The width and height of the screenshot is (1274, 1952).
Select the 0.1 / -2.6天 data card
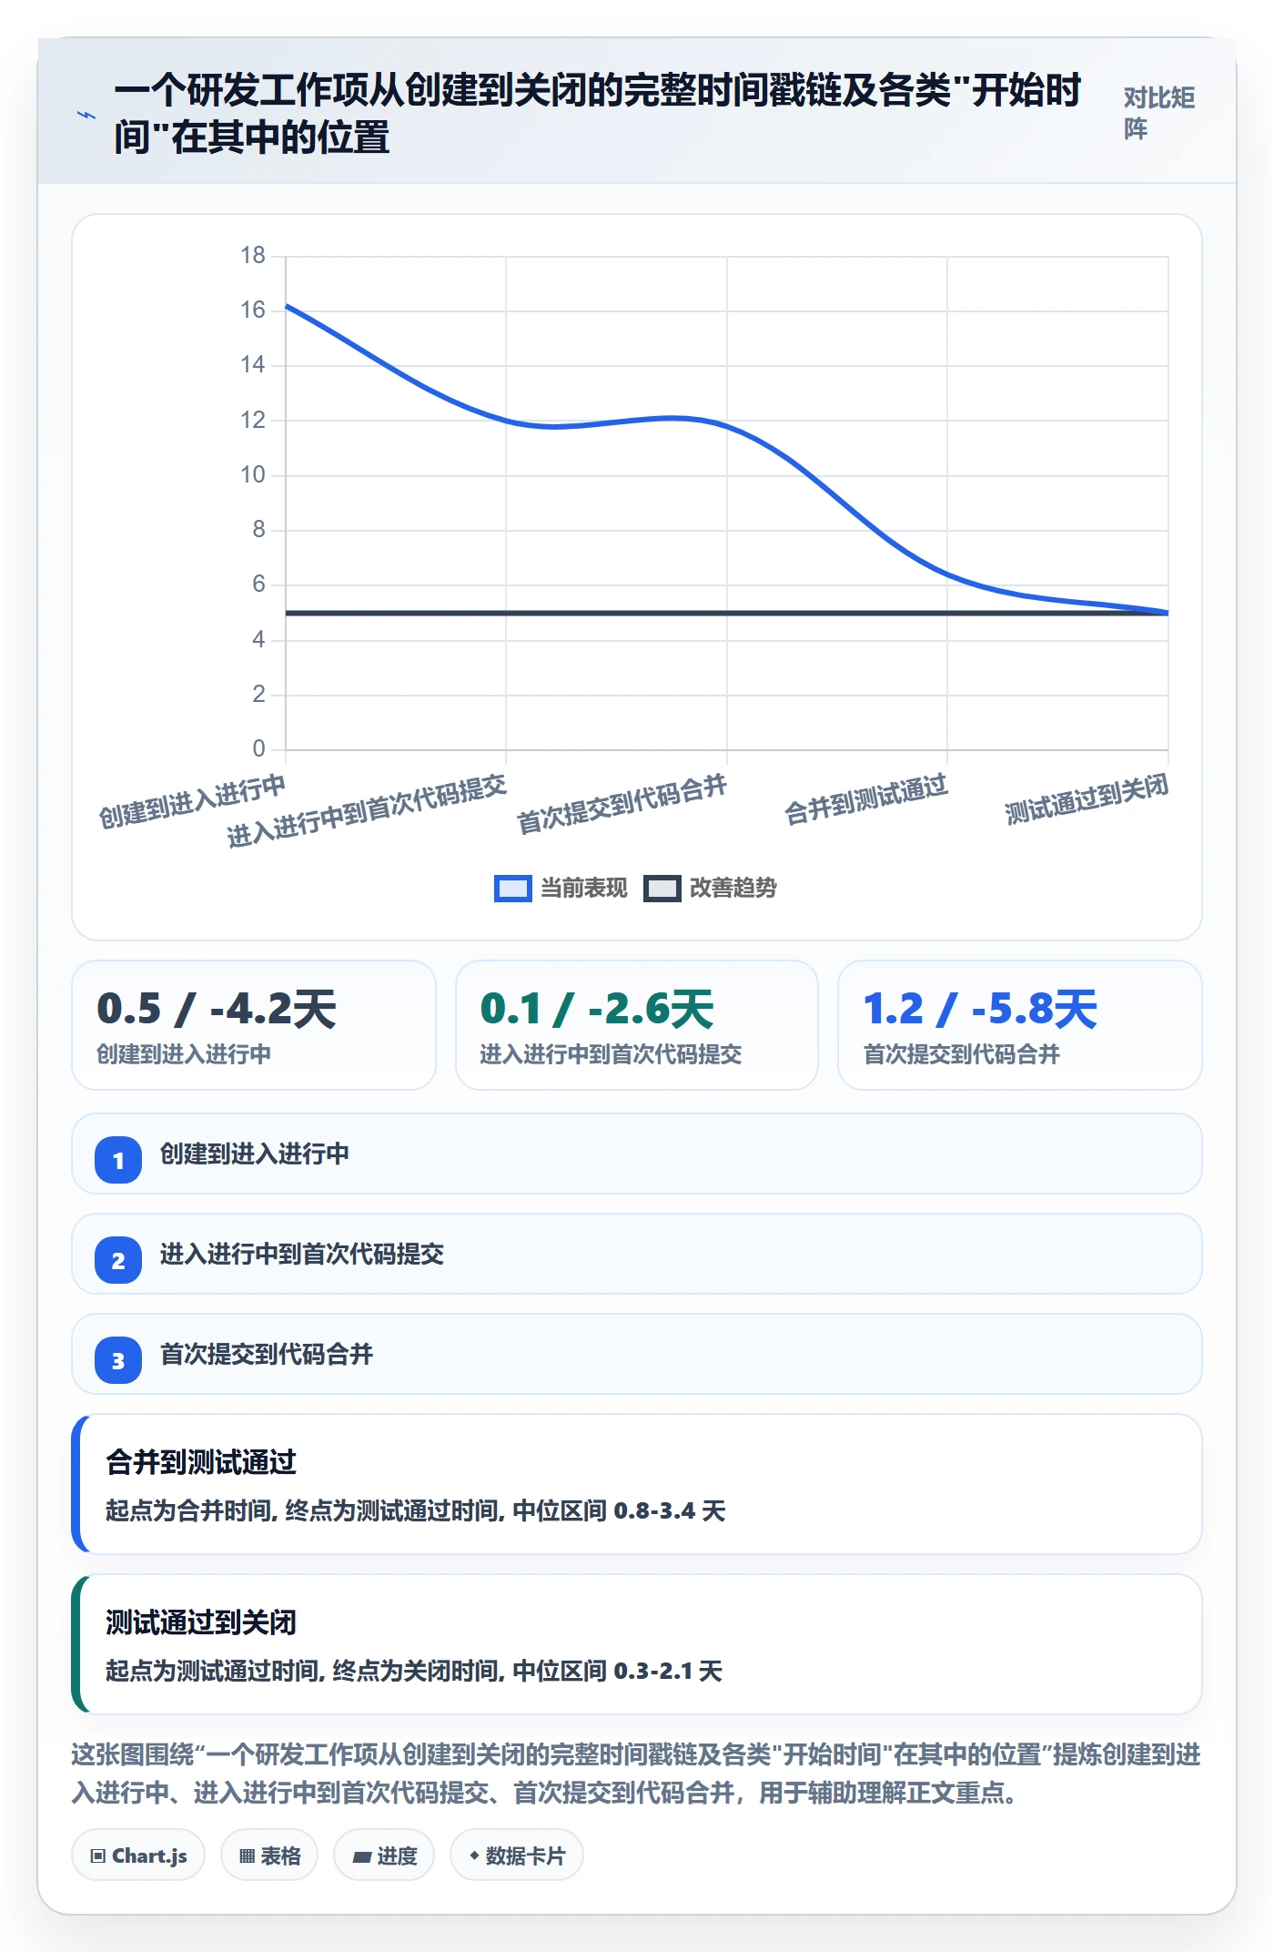pos(637,1025)
